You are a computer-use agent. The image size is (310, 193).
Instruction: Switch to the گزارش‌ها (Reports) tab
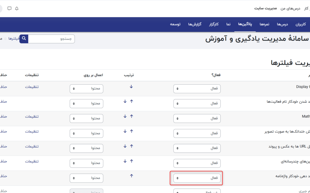coord(195,24)
